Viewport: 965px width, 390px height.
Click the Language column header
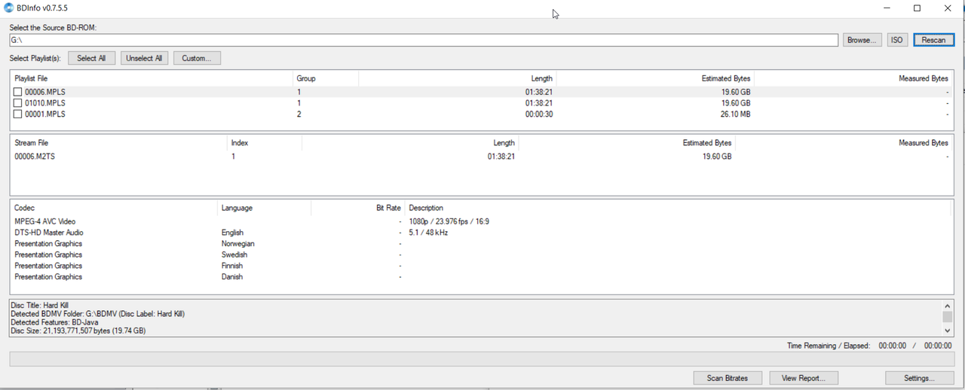tap(264, 208)
